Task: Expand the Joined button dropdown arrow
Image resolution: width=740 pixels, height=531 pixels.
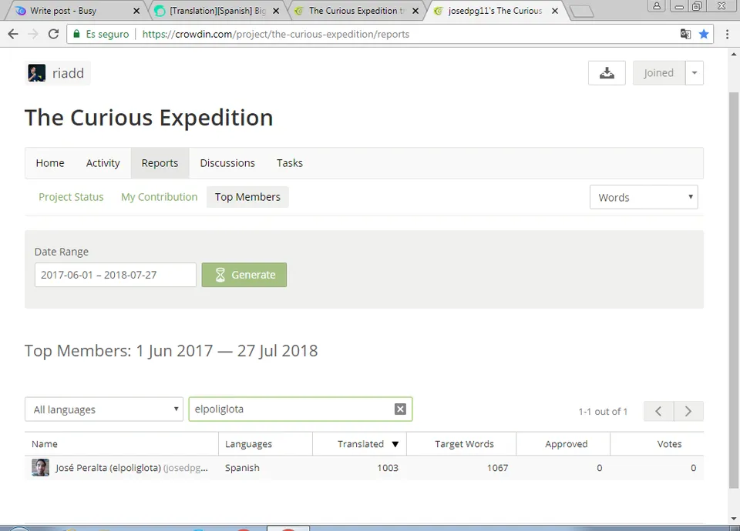Action: point(695,73)
